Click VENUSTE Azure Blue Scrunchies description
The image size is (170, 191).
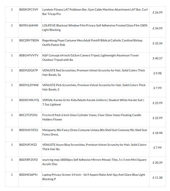pyautogui.click(x=94, y=147)
